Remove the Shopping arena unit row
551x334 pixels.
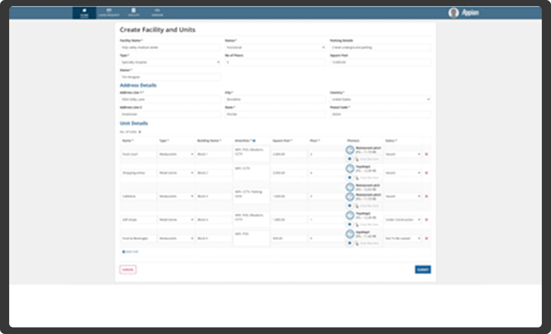pos(426,173)
